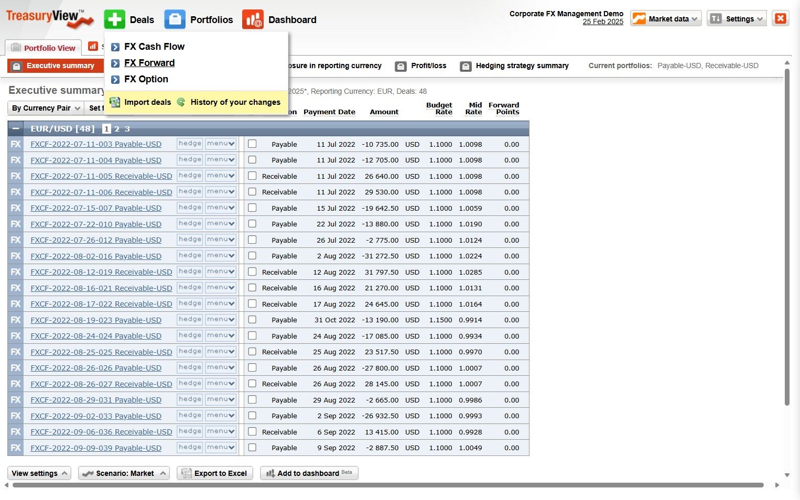This screenshot has height=500, width=800.
Task: Click the vertical scrollbar thumb
Action: 787,236
